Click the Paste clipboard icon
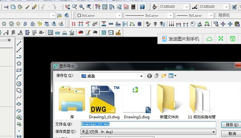Viewport: 241px width, 138px height. tap(237, 24)
